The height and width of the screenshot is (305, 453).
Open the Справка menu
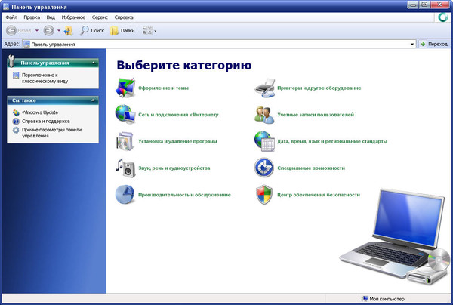coord(124,17)
